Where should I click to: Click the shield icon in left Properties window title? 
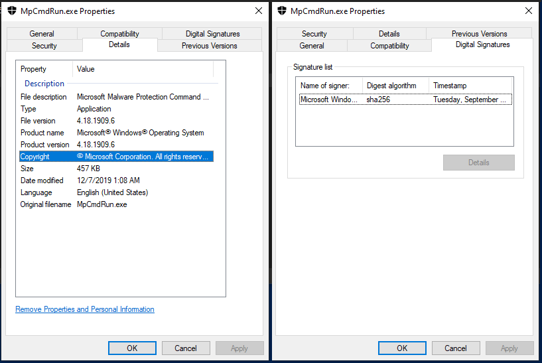(12, 11)
